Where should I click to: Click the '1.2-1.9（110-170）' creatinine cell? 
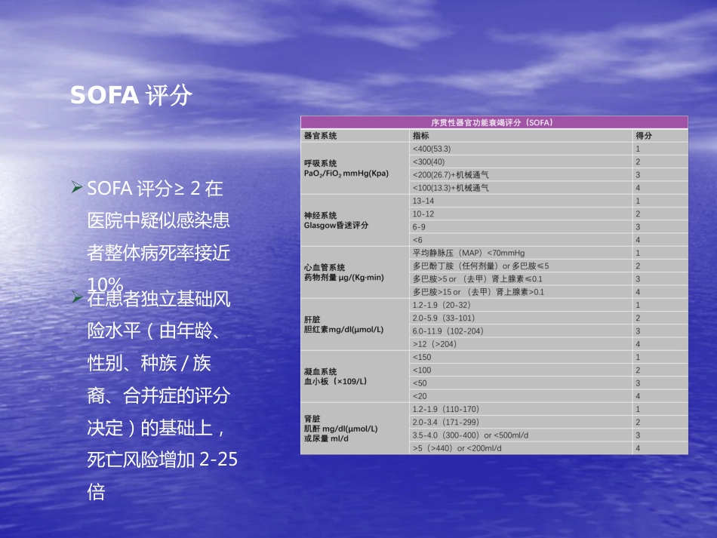520,410
